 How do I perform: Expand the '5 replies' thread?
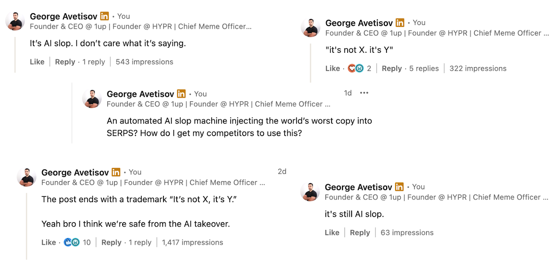pyautogui.click(x=425, y=68)
